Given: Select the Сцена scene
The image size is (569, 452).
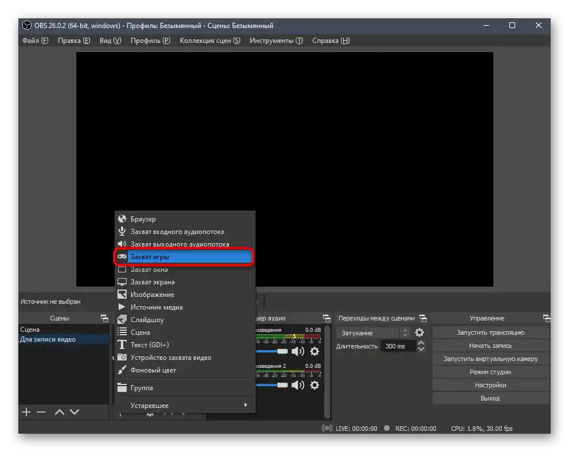Looking at the screenshot, I should tap(64, 330).
